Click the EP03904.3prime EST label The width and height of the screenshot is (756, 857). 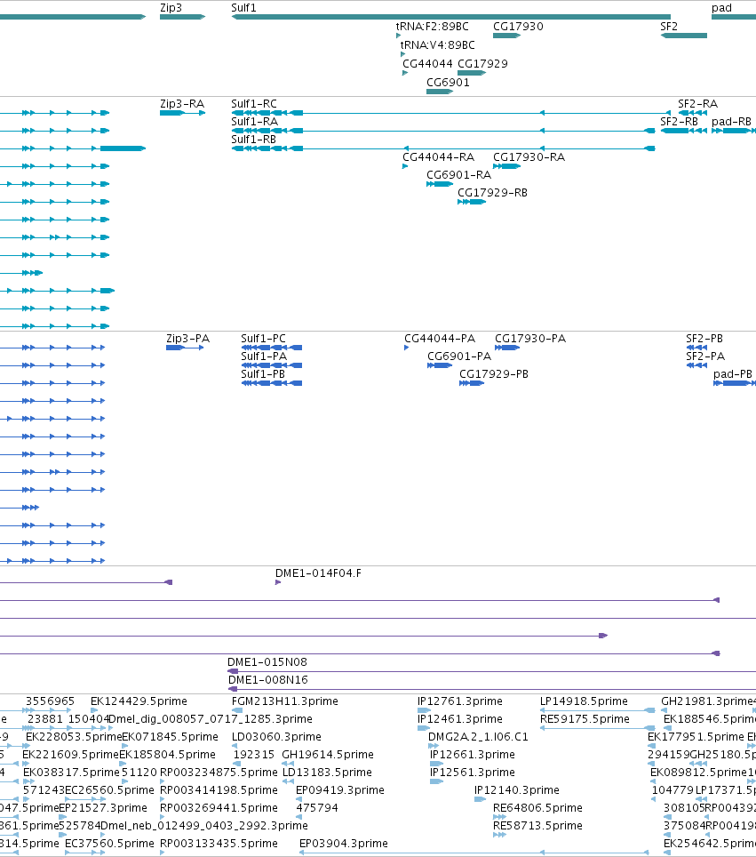click(x=344, y=844)
